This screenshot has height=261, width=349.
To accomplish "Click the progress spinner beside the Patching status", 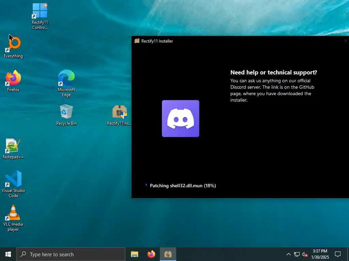I will pyautogui.click(x=146, y=185).
